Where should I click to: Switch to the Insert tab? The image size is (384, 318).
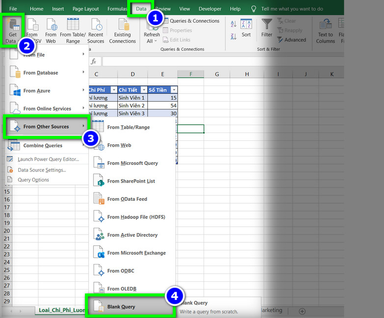point(58,9)
